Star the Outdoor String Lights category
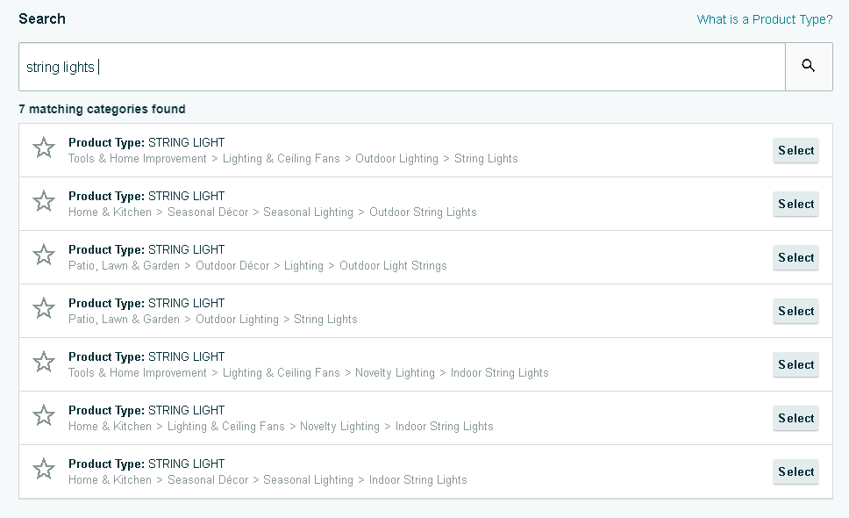The image size is (849, 518). click(44, 202)
